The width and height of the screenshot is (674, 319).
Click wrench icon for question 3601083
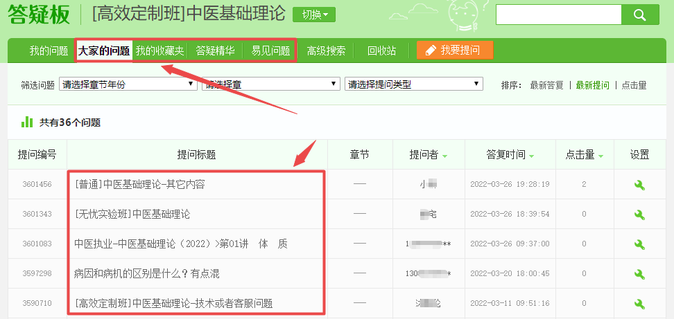coord(639,244)
